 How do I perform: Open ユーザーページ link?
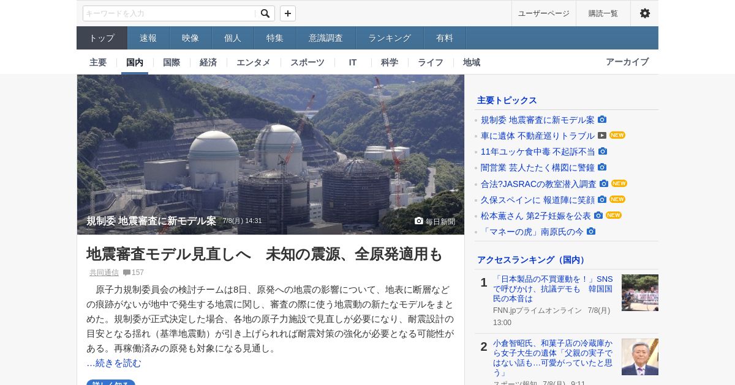tap(544, 13)
